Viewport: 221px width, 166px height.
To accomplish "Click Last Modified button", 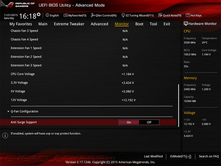I will (x=153, y=156).
